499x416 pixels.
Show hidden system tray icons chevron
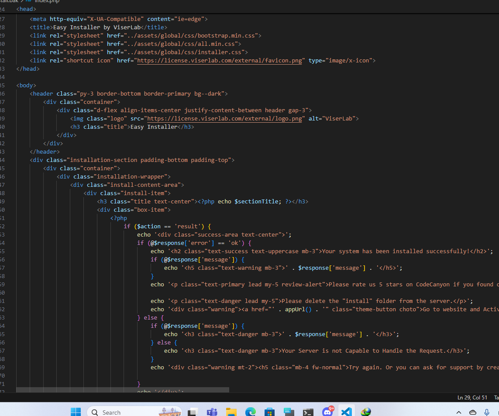458,412
